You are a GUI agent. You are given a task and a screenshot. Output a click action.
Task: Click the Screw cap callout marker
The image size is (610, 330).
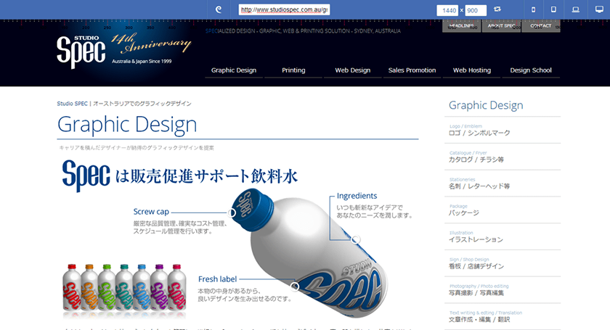(232, 213)
